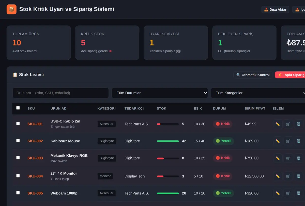Expand the Tüm Kategoriler category dropdown

(258, 93)
